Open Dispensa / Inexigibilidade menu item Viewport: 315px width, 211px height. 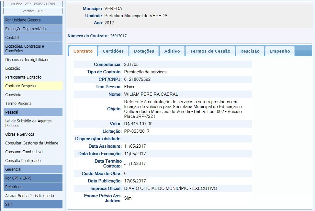[27, 60]
